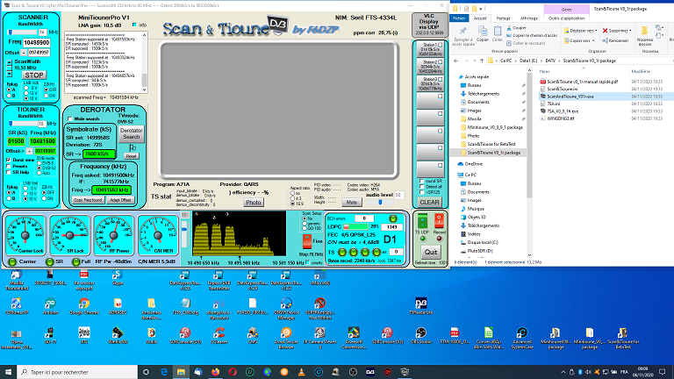The width and height of the screenshot is (674, 379).
Task: Check the Detect all option
Action: tap(421, 187)
